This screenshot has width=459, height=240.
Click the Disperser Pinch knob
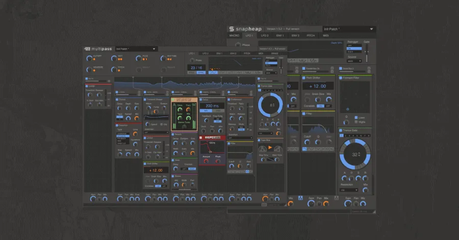218,161
